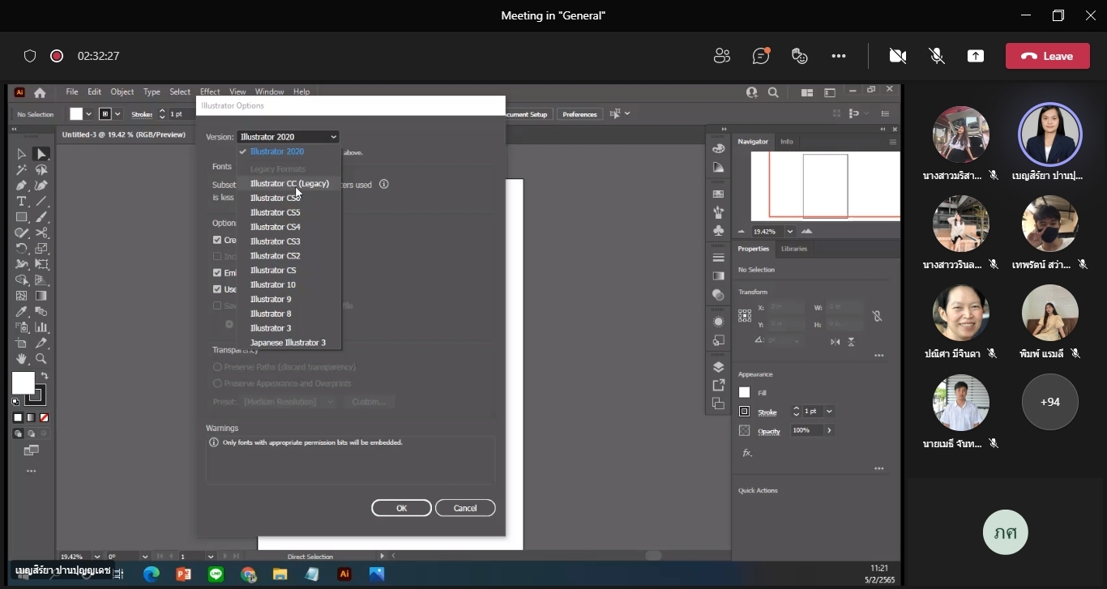Choose the Rotate tool
1107x589 pixels.
point(22,249)
